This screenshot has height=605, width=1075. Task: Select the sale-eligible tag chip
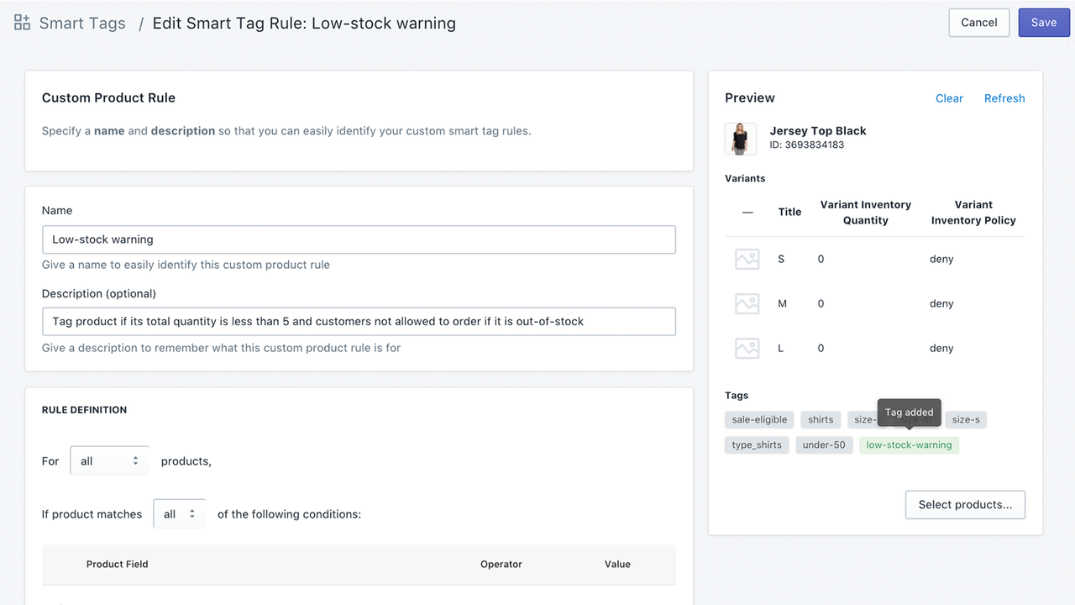point(758,419)
